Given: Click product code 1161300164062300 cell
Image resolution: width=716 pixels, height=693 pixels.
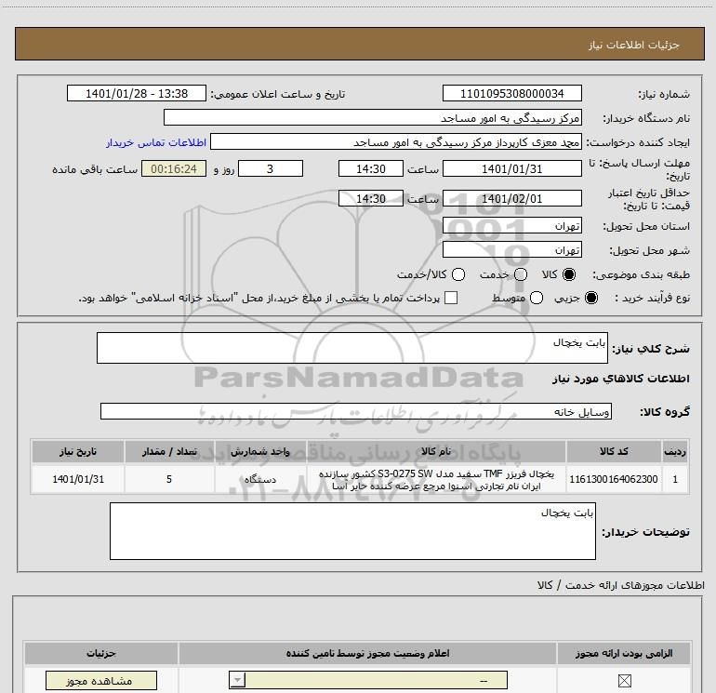Looking at the screenshot, I should (x=614, y=479).
